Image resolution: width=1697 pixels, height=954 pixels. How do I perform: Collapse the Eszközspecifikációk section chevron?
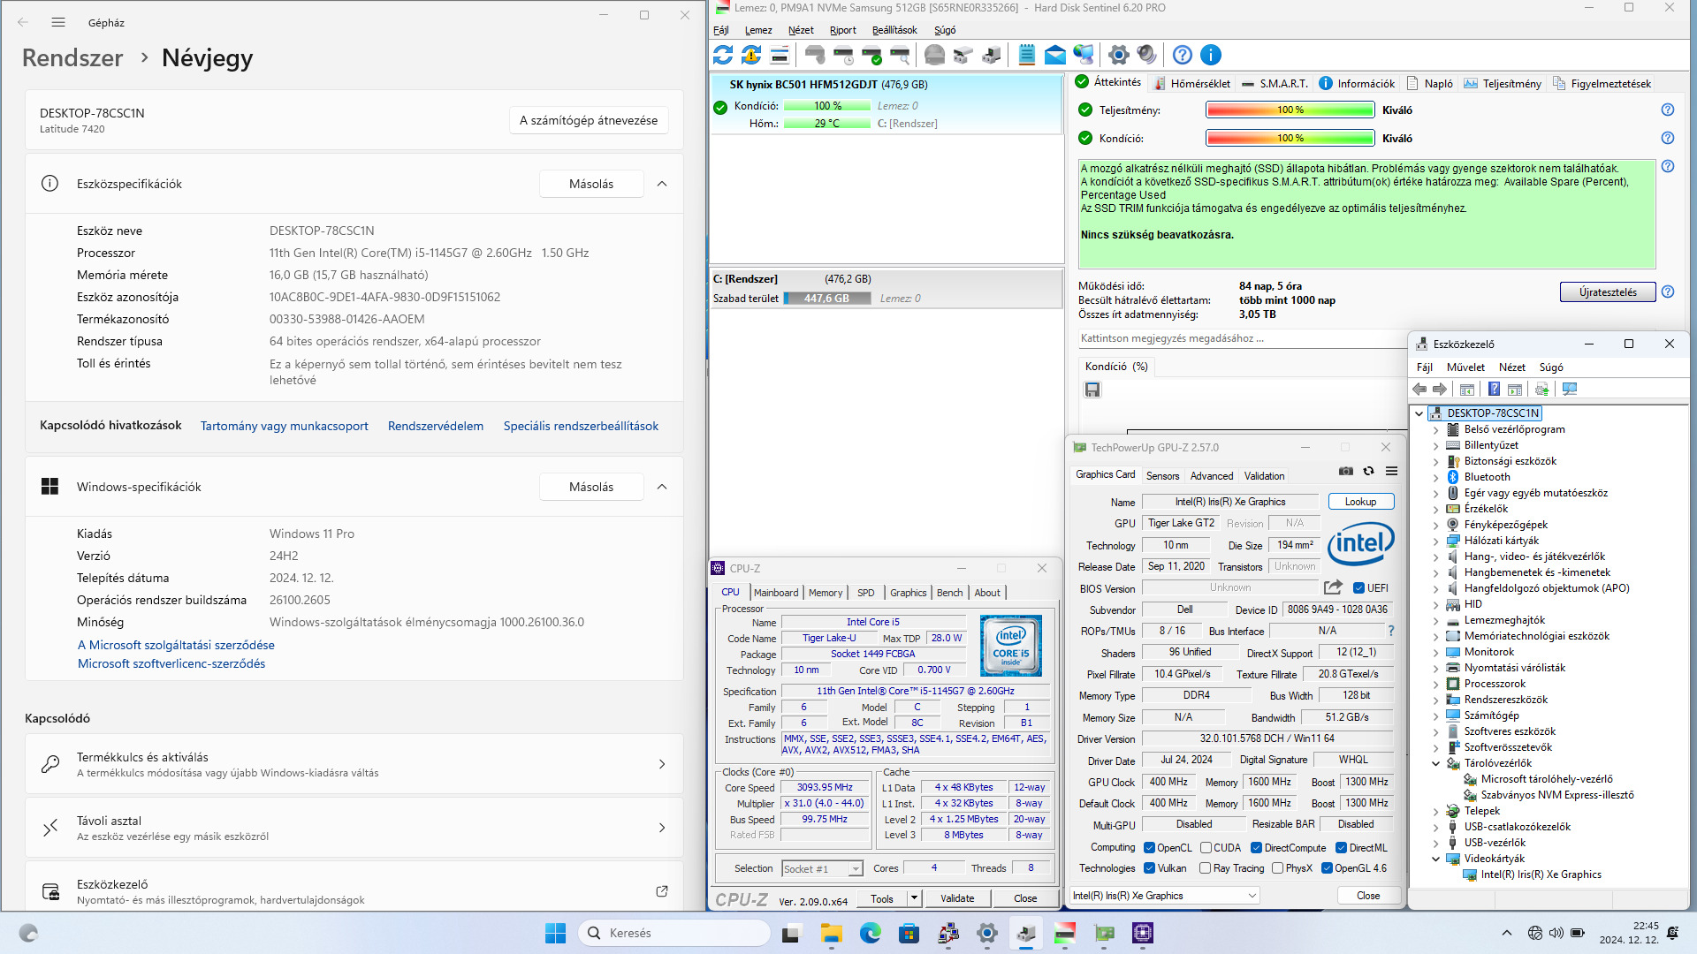point(662,184)
